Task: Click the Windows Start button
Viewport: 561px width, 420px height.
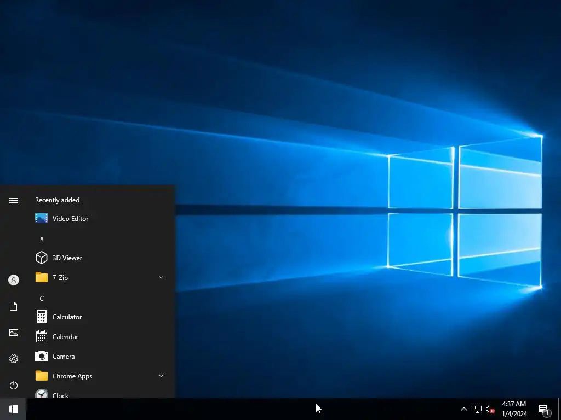Action: click(13, 409)
